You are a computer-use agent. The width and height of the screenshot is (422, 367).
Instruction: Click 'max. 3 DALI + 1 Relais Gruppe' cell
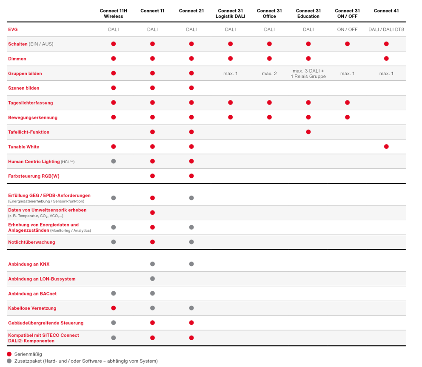click(308, 74)
